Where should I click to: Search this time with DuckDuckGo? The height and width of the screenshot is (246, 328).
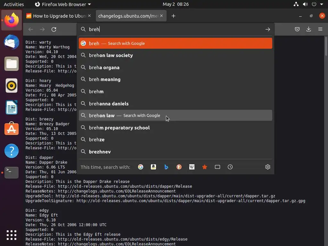click(x=179, y=167)
